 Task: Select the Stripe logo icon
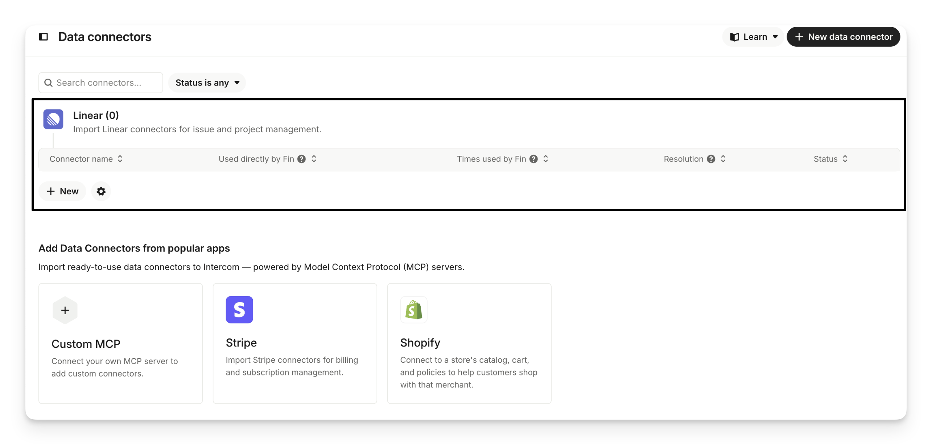[239, 310]
